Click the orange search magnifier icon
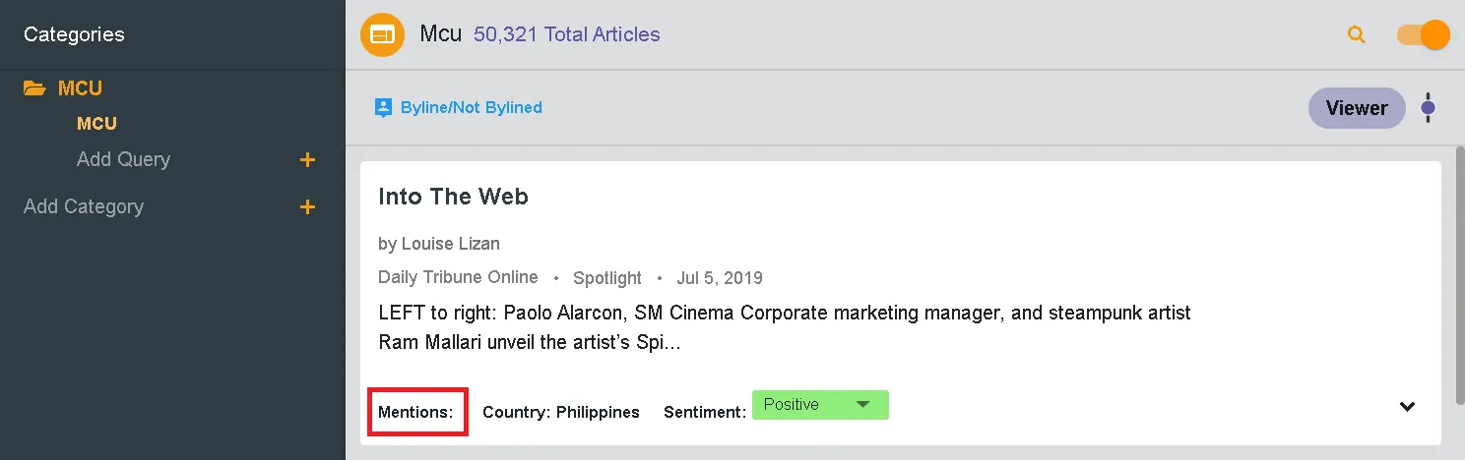The width and height of the screenshot is (1465, 460). click(1356, 35)
